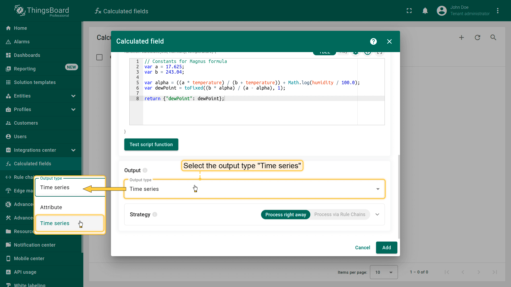
Task: Check the select-all checkbox in table header
Action: point(99,57)
